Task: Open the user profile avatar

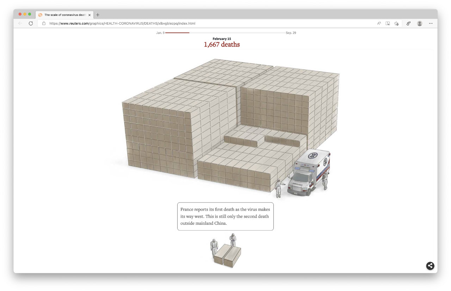Action: point(419,23)
